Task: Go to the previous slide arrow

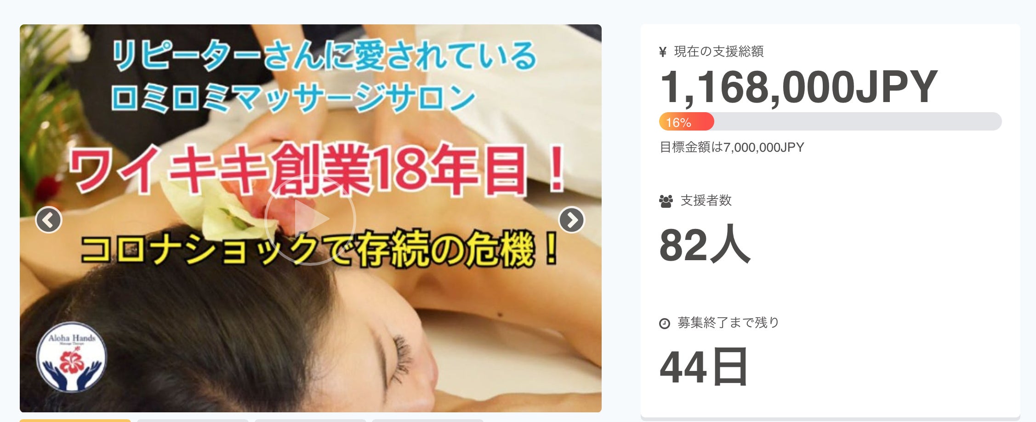Action: [x=48, y=220]
